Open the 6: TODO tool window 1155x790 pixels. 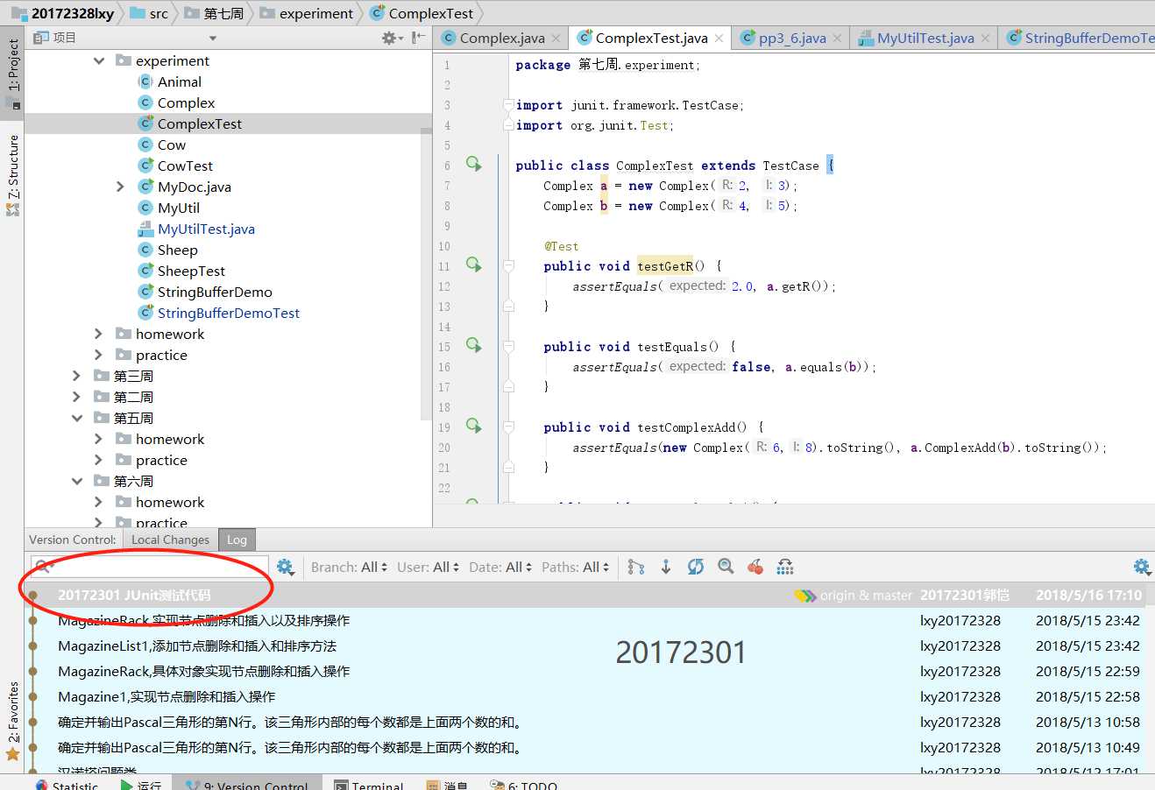tap(524, 785)
